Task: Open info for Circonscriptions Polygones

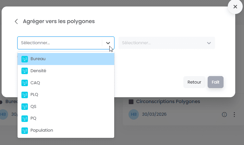Action: click(224, 114)
